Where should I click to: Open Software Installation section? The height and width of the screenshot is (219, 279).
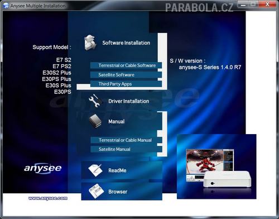pos(126,43)
